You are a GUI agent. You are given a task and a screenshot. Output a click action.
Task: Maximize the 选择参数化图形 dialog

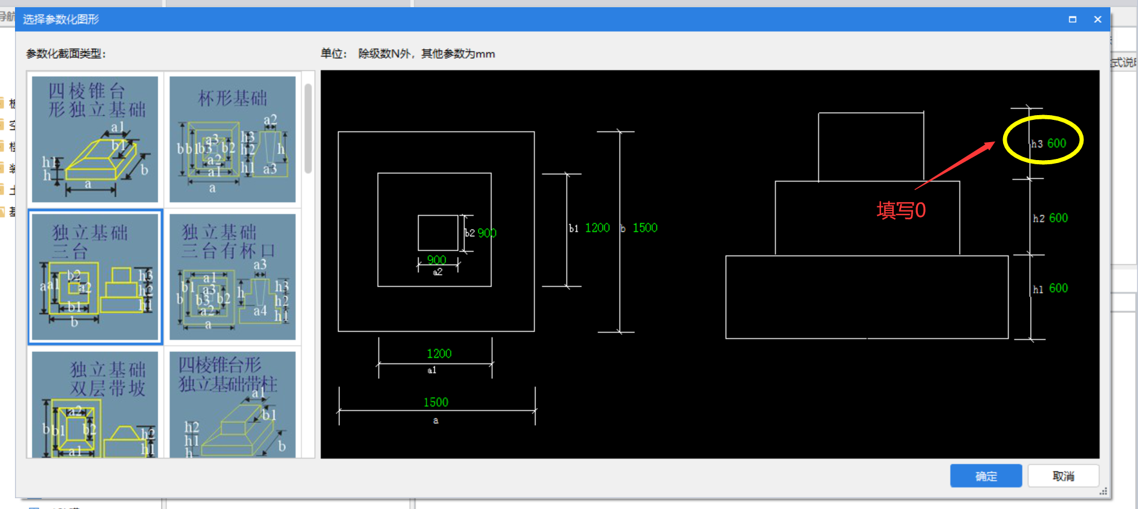click(1073, 19)
